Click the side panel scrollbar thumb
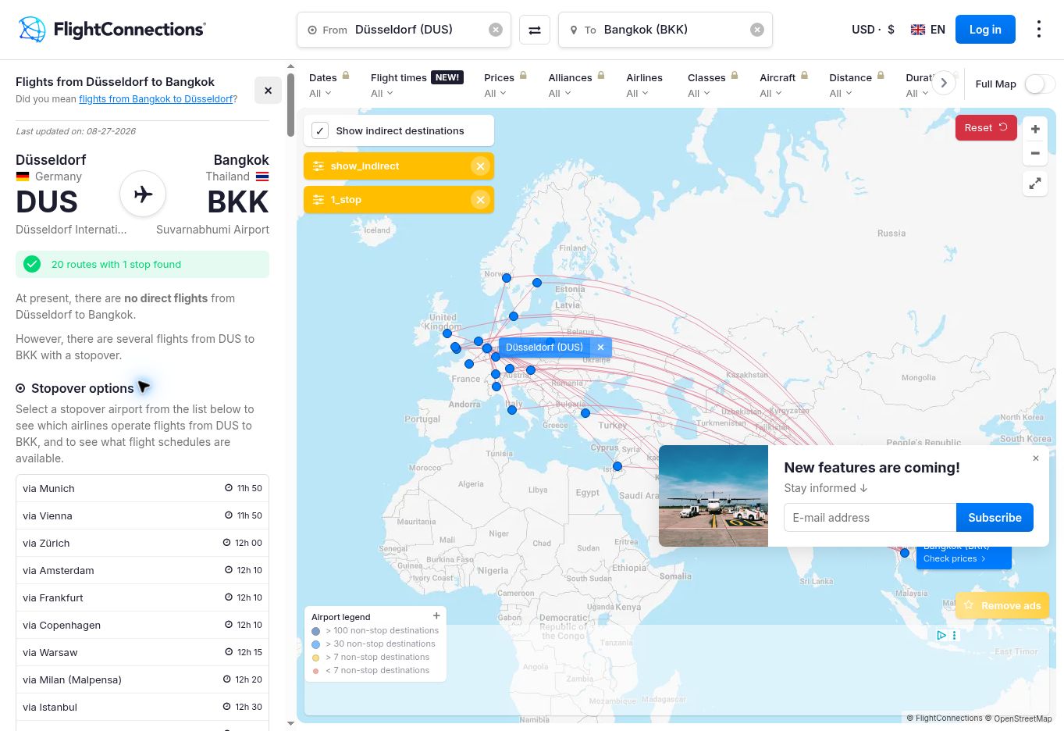Image resolution: width=1064 pixels, height=731 pixels. tap(291, 105)
